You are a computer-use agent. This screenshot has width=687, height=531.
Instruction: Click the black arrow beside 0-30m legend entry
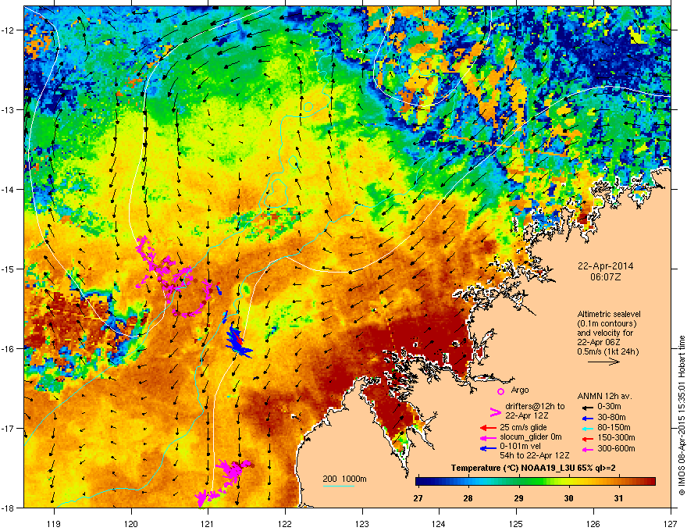pyautogui.click(x=587, y=408)
